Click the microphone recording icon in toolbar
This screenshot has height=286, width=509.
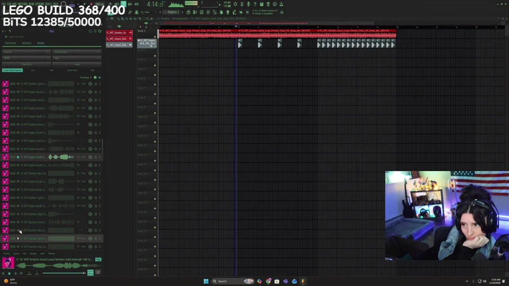pos(249,4)
